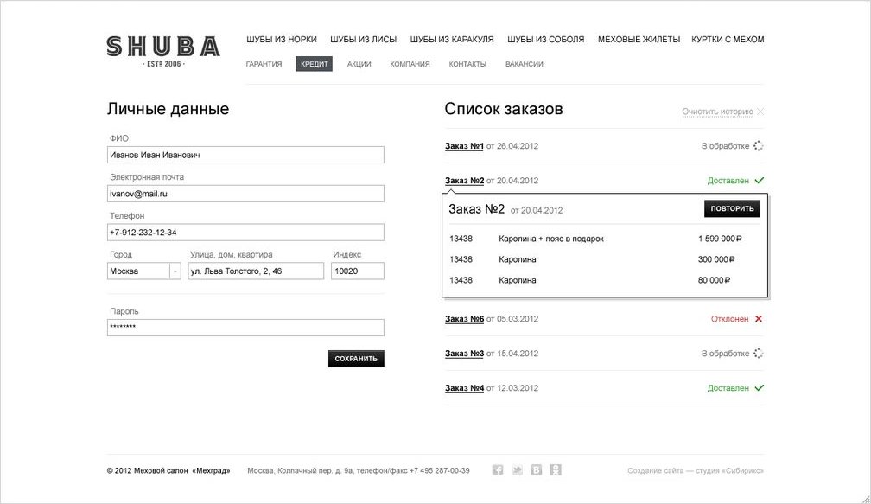
Task: Open the Заказ №3 link
Action: 464,354
